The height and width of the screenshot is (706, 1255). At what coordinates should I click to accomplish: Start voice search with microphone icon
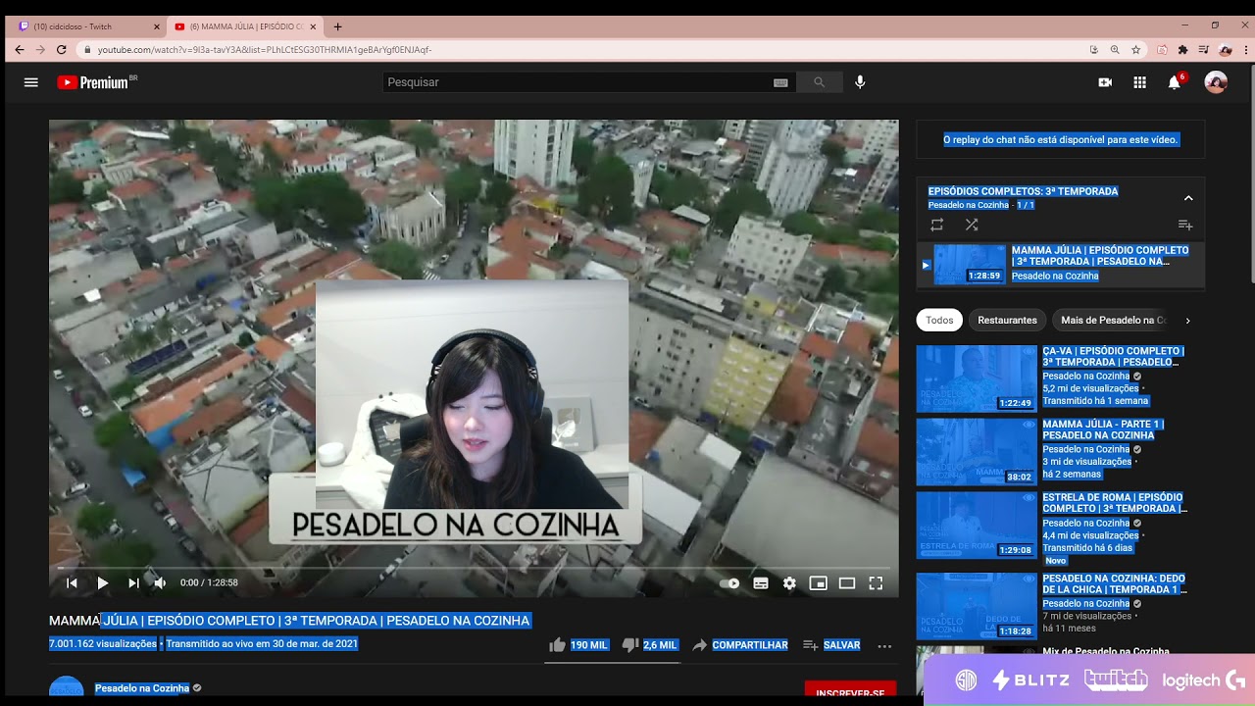[x=860, y=82]
